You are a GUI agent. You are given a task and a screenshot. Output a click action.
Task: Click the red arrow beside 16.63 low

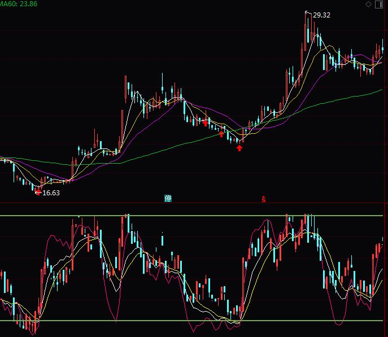pos(38,192)
